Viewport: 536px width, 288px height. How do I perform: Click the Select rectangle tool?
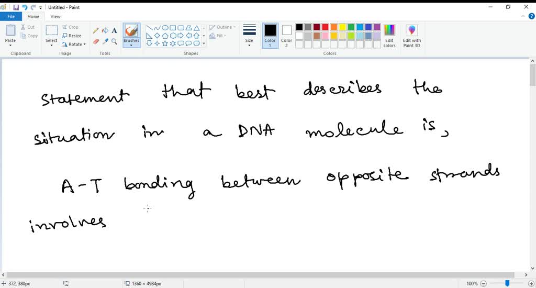point(52,30)
